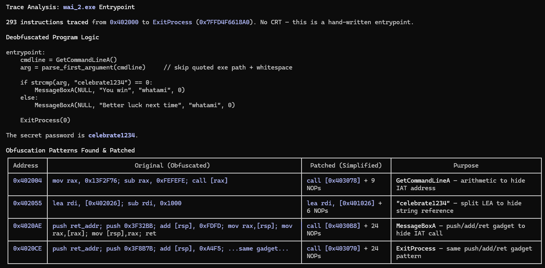Click the ExitProcess name in the trace summary

172,22
